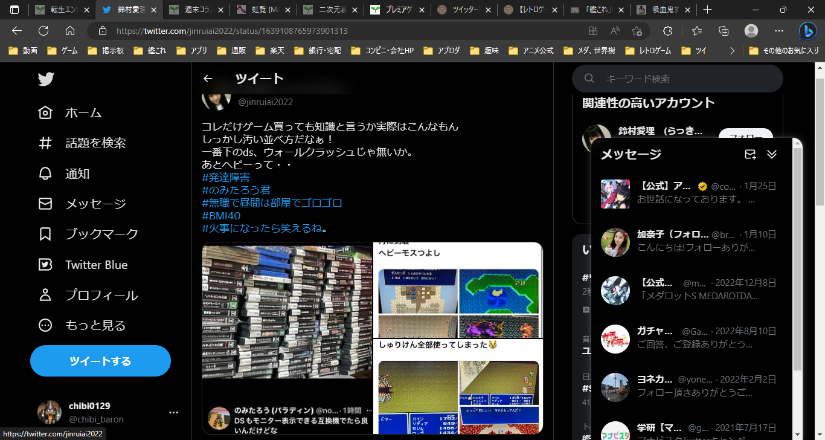Open the browser profile avatar
Image resolution: width=825 pixels, height=440 pixels.
[751, 31]
